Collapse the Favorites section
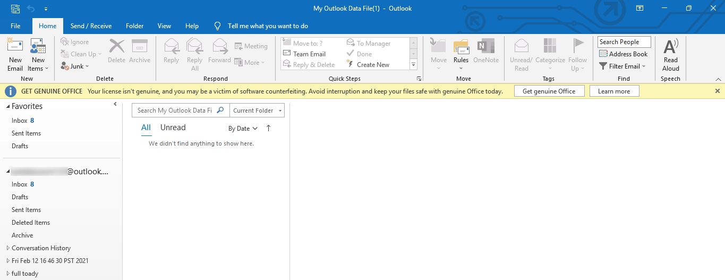The image size is (725, 280). coord(8,107)
